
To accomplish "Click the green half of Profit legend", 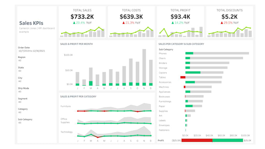I will click(x=228, y=140).
